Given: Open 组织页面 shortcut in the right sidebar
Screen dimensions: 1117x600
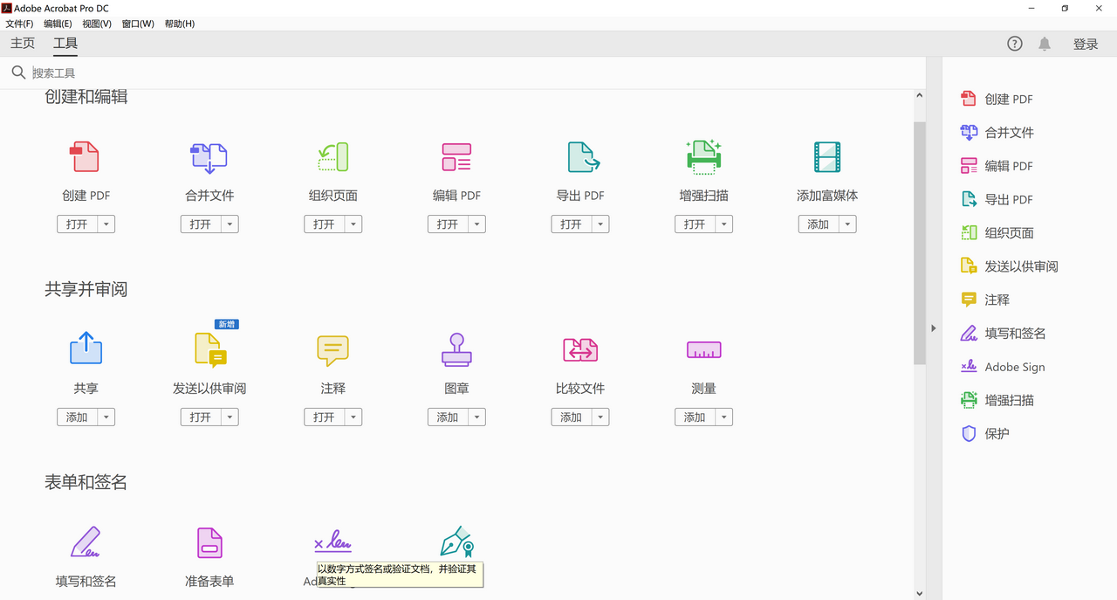Looking at the screenshot, I should point(997,233).
